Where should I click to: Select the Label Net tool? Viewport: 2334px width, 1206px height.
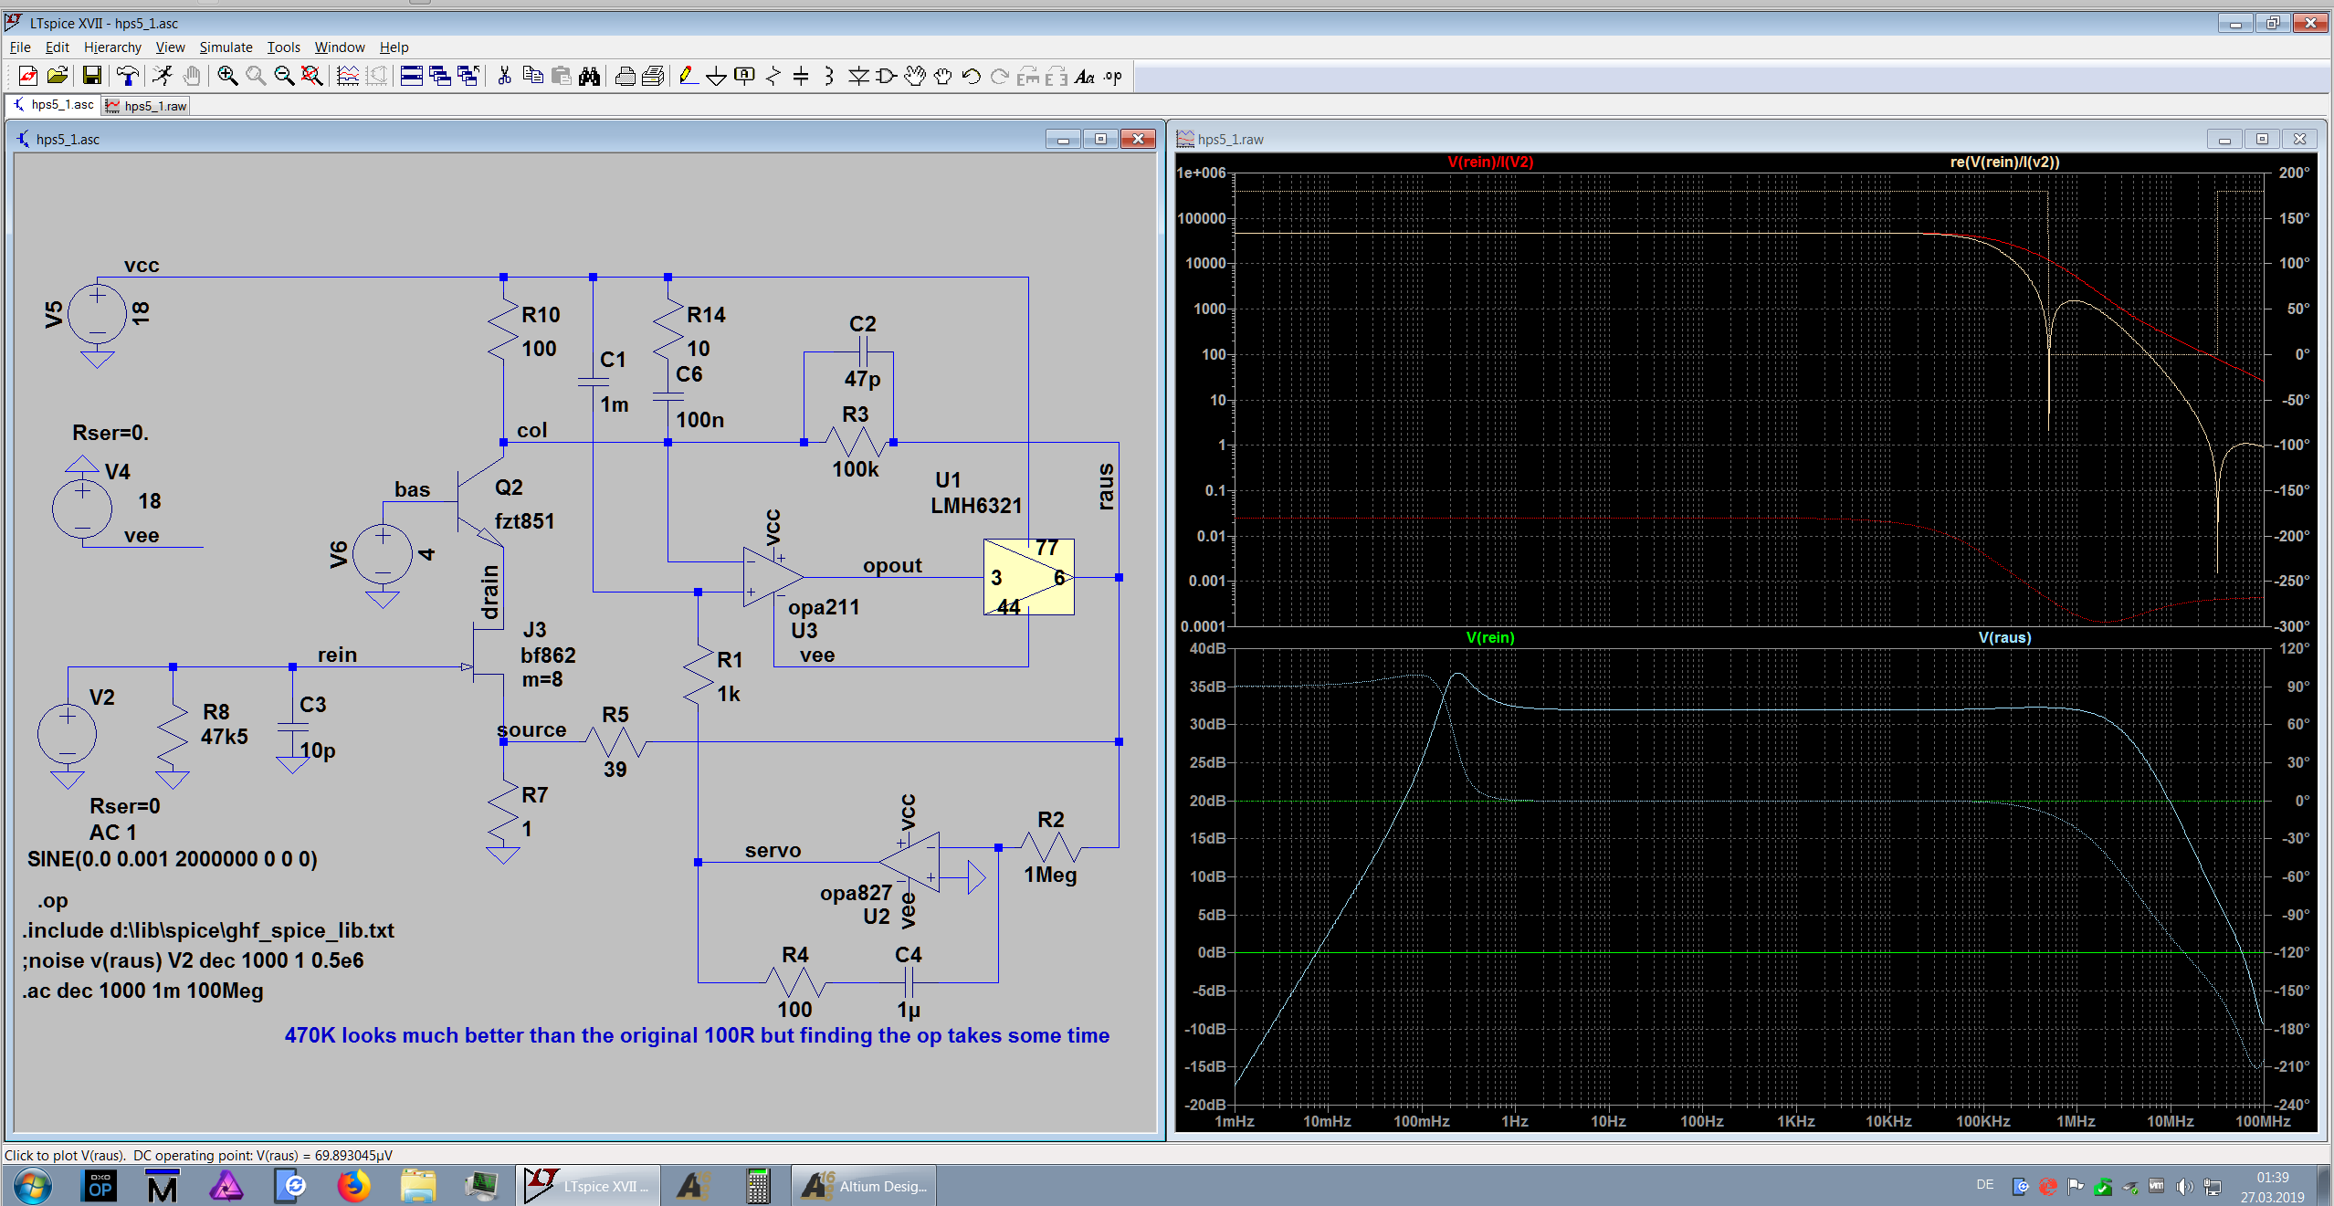(x=745, y=77)
